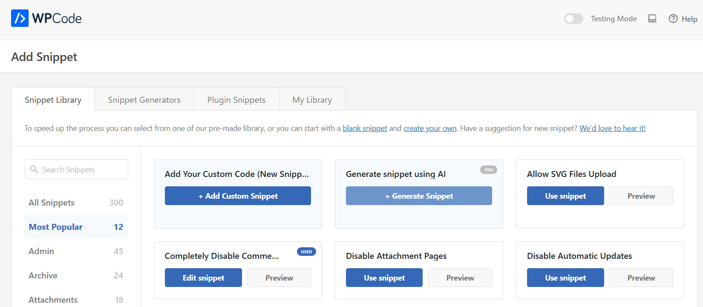Click the Generate snippet using AI title
703x307 pixels.
tap(396, 174)
